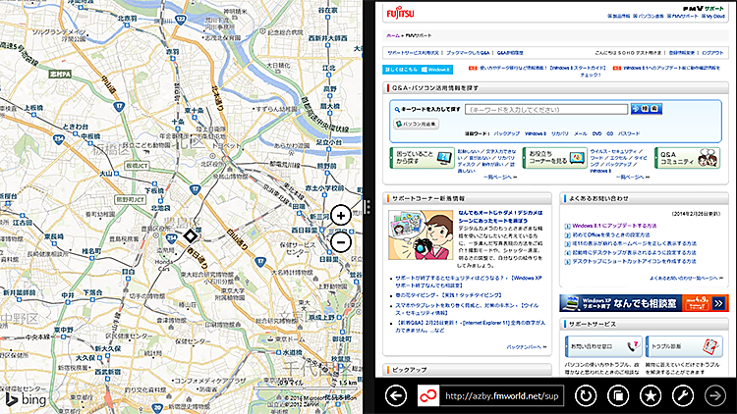Image resolution: width=737 pixels, height=414 pixels.
Task: Open the ブックマークしたQ&A link
Action: pyautogui.click(x=468, y=53)
